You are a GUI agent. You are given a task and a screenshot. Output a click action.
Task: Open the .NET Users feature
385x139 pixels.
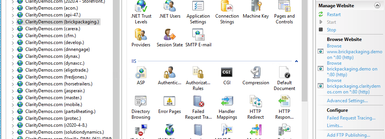[170, 10]
